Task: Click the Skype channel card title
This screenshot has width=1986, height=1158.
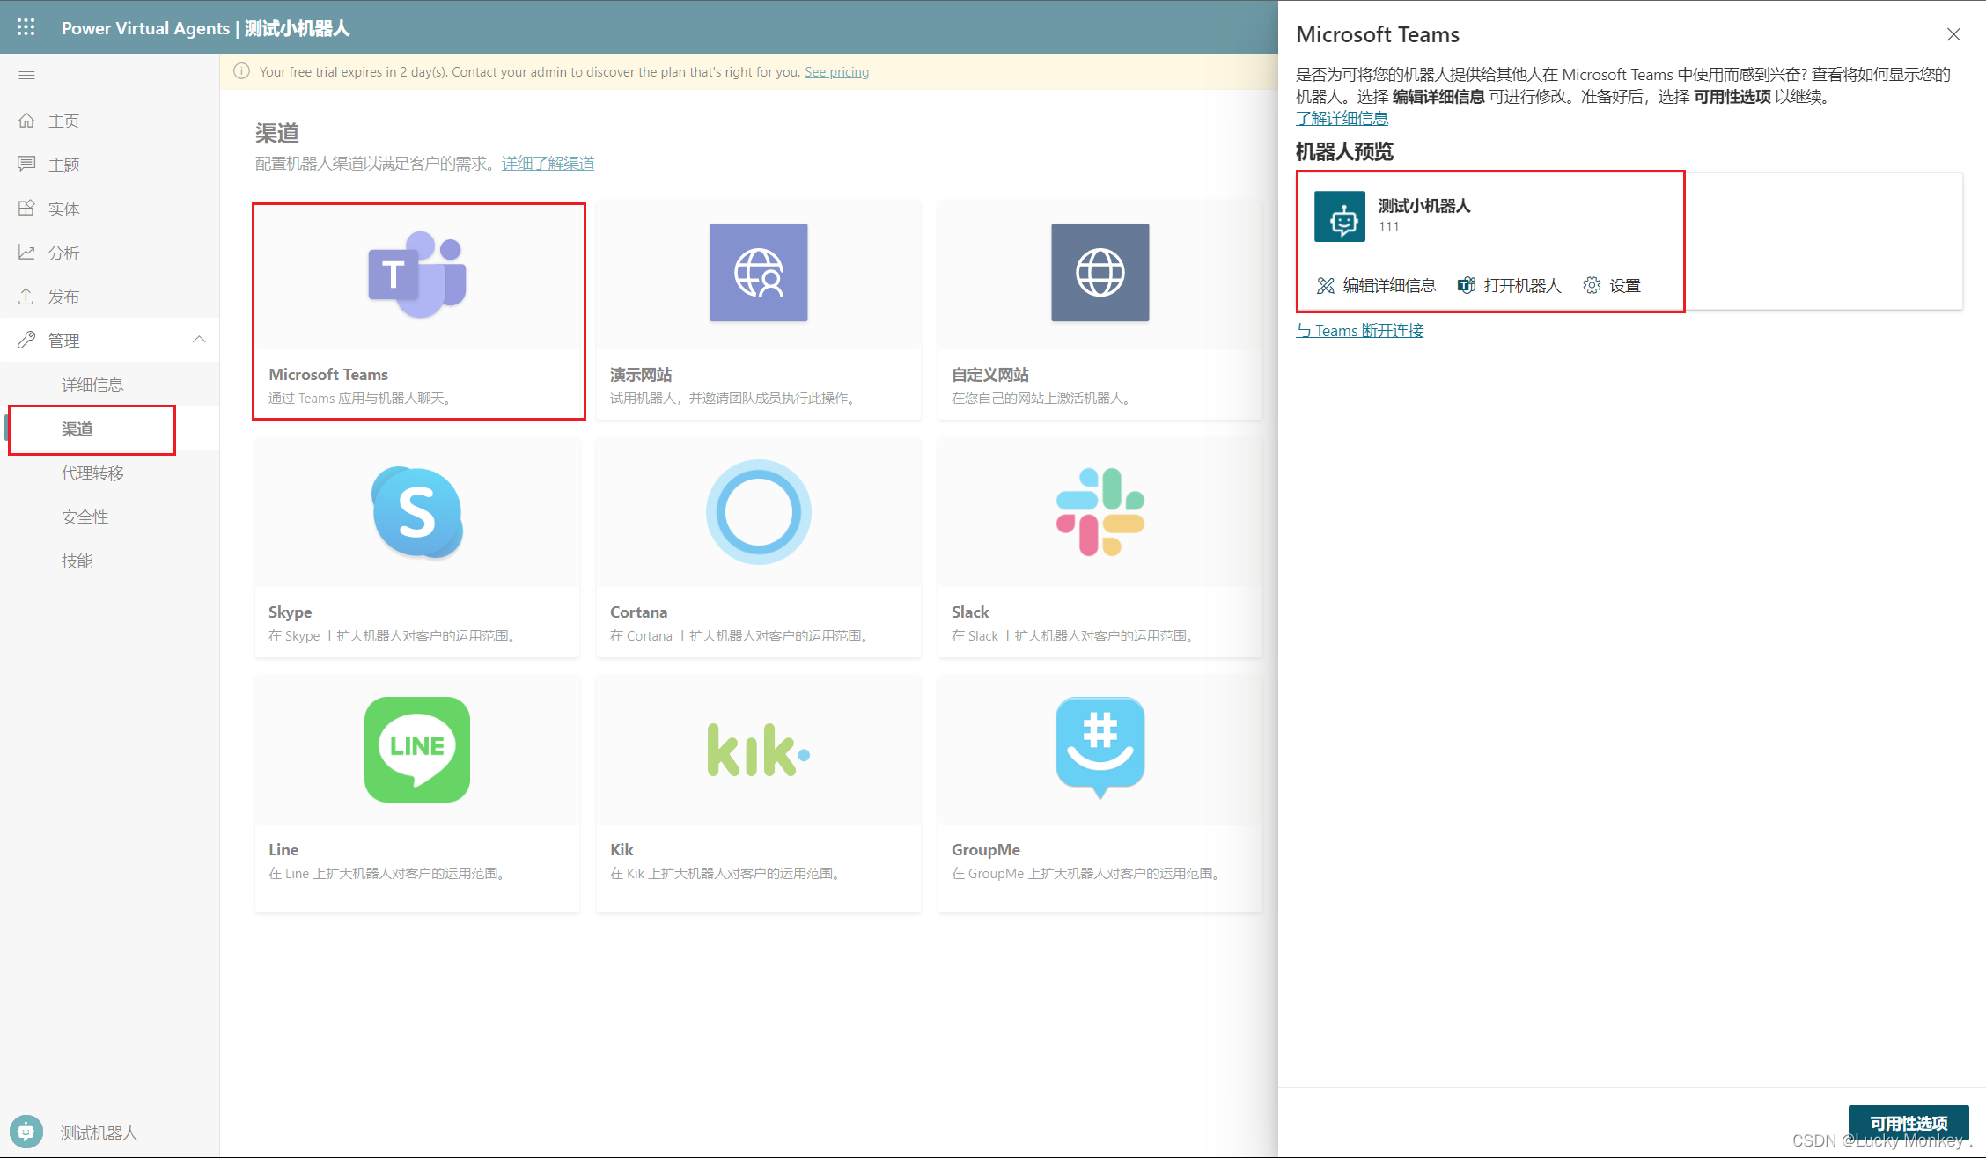Action: tap(290, 612)
